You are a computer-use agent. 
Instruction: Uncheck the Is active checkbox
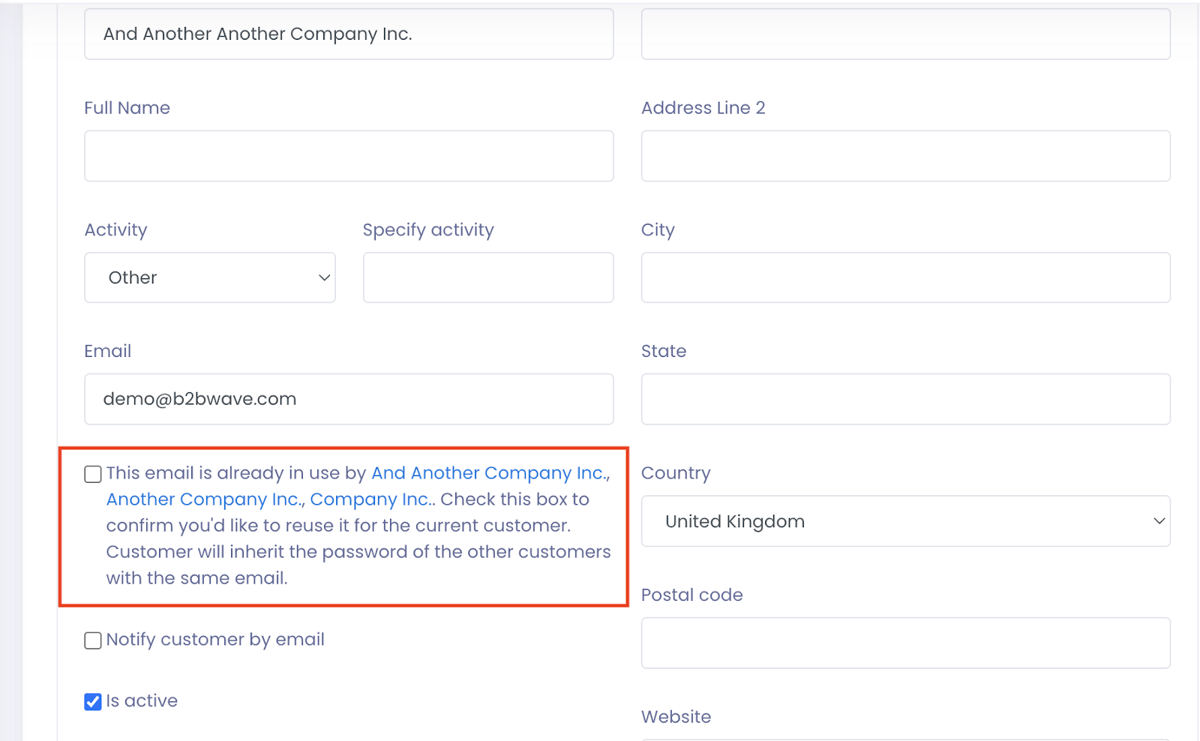93,702
